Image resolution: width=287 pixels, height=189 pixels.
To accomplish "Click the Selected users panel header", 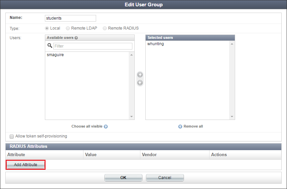I will [x=190, y=38].
